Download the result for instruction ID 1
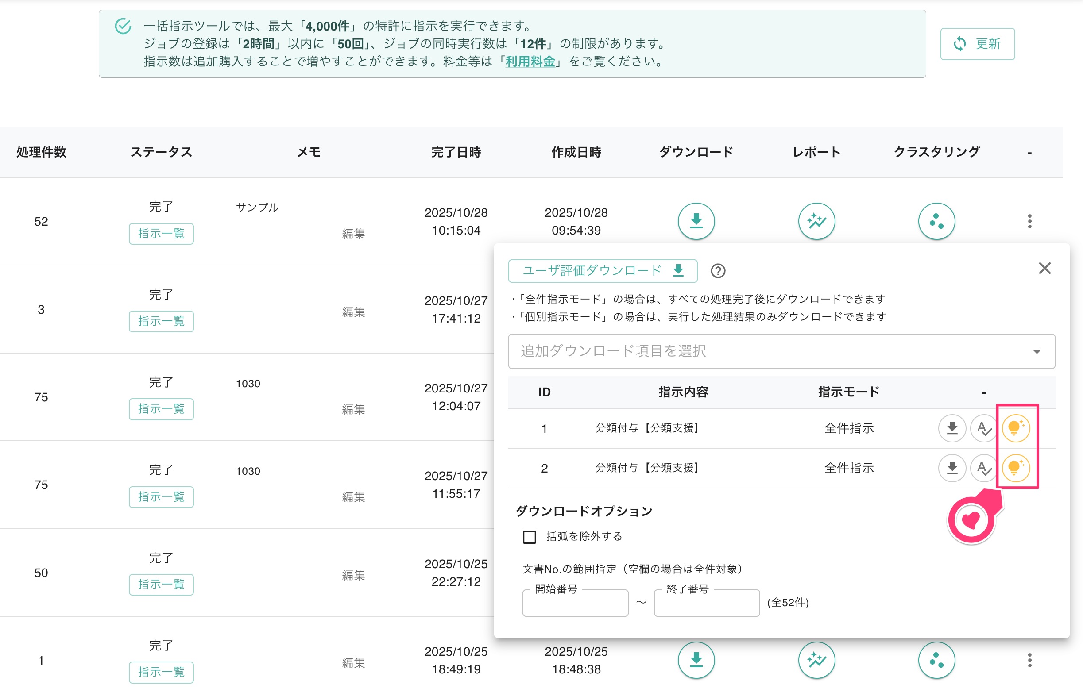Image resolution: width=1083 pixels, height=700 pixels. (952, 428)
